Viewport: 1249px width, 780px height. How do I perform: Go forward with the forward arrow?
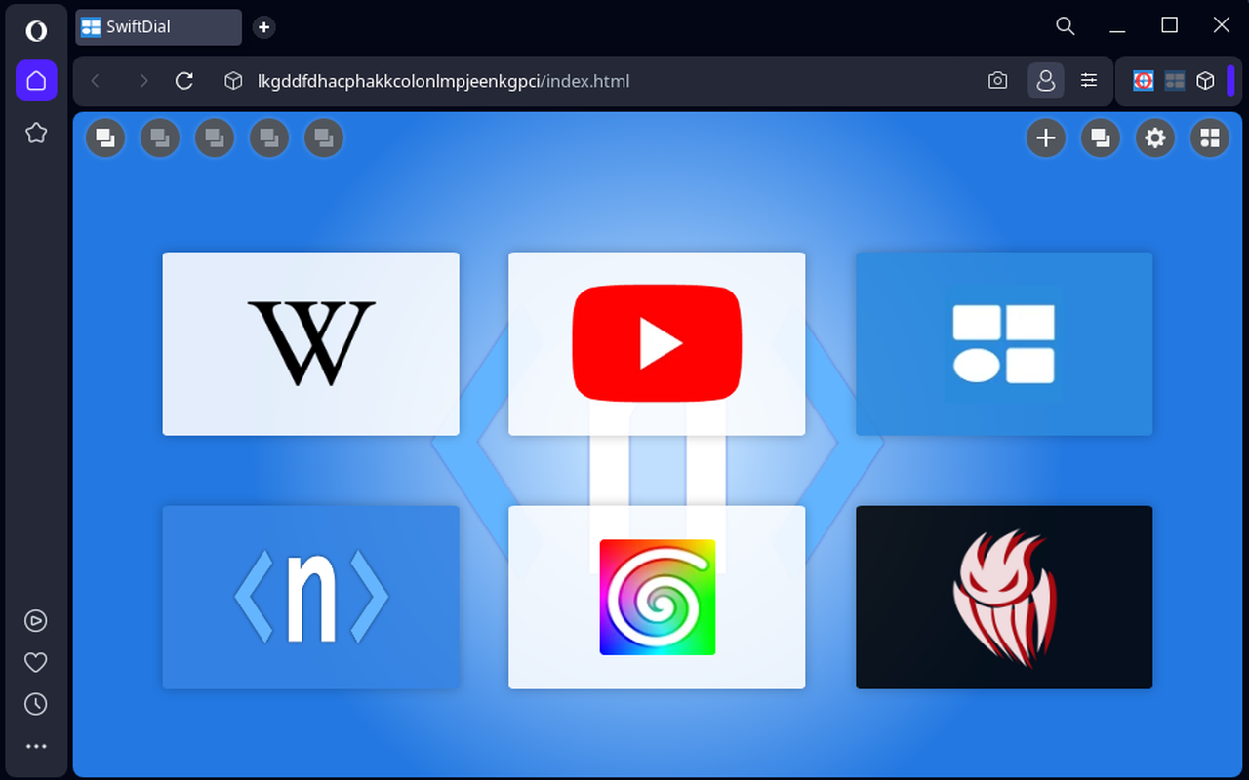[143, 81]
